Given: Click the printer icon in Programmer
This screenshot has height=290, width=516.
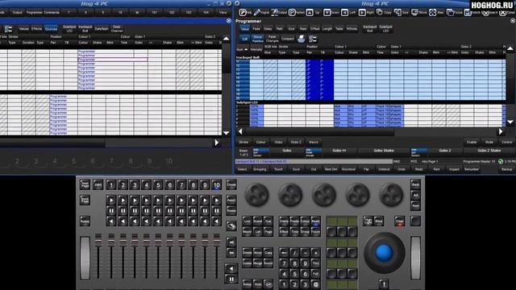Looking at the screenshot, I should pyautogui.click(x=301, y=39).
